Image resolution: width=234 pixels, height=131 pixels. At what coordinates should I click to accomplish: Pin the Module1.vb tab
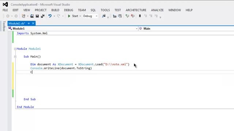click(x=29, y=23)
